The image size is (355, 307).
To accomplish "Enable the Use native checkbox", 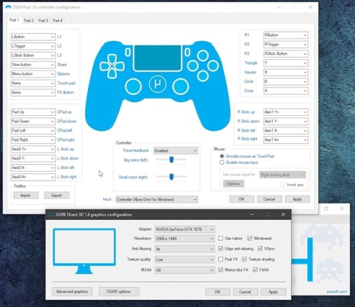I will [220, 238].
